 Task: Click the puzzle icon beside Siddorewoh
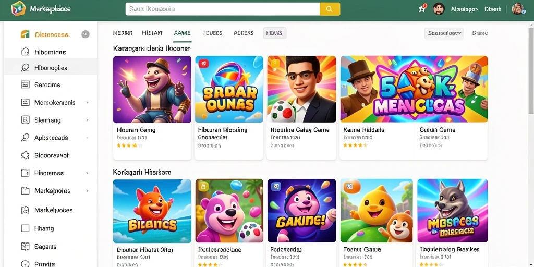pos(25,155)
